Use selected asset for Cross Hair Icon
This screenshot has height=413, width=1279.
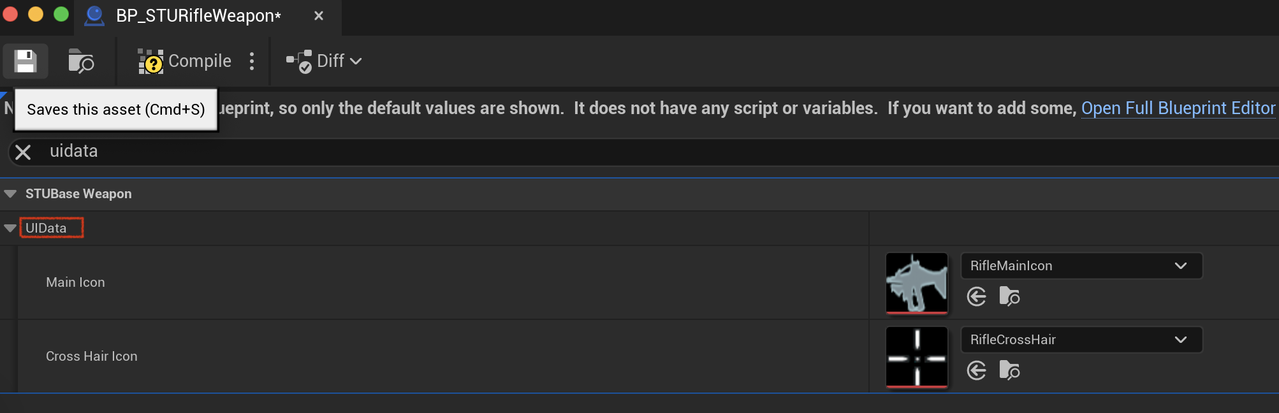tap(977, 370)
